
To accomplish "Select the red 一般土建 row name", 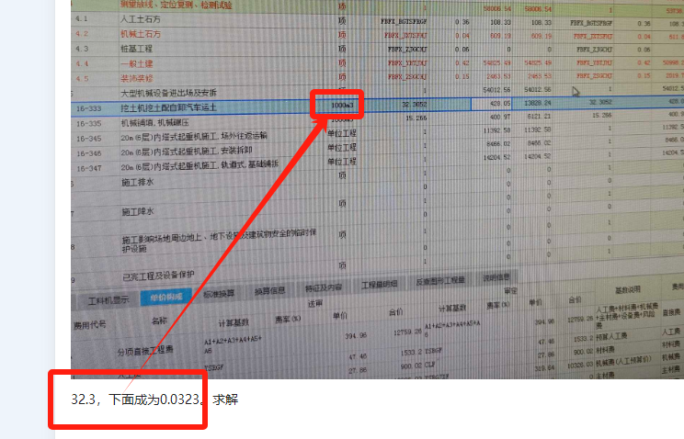I will tap(137, 63).
